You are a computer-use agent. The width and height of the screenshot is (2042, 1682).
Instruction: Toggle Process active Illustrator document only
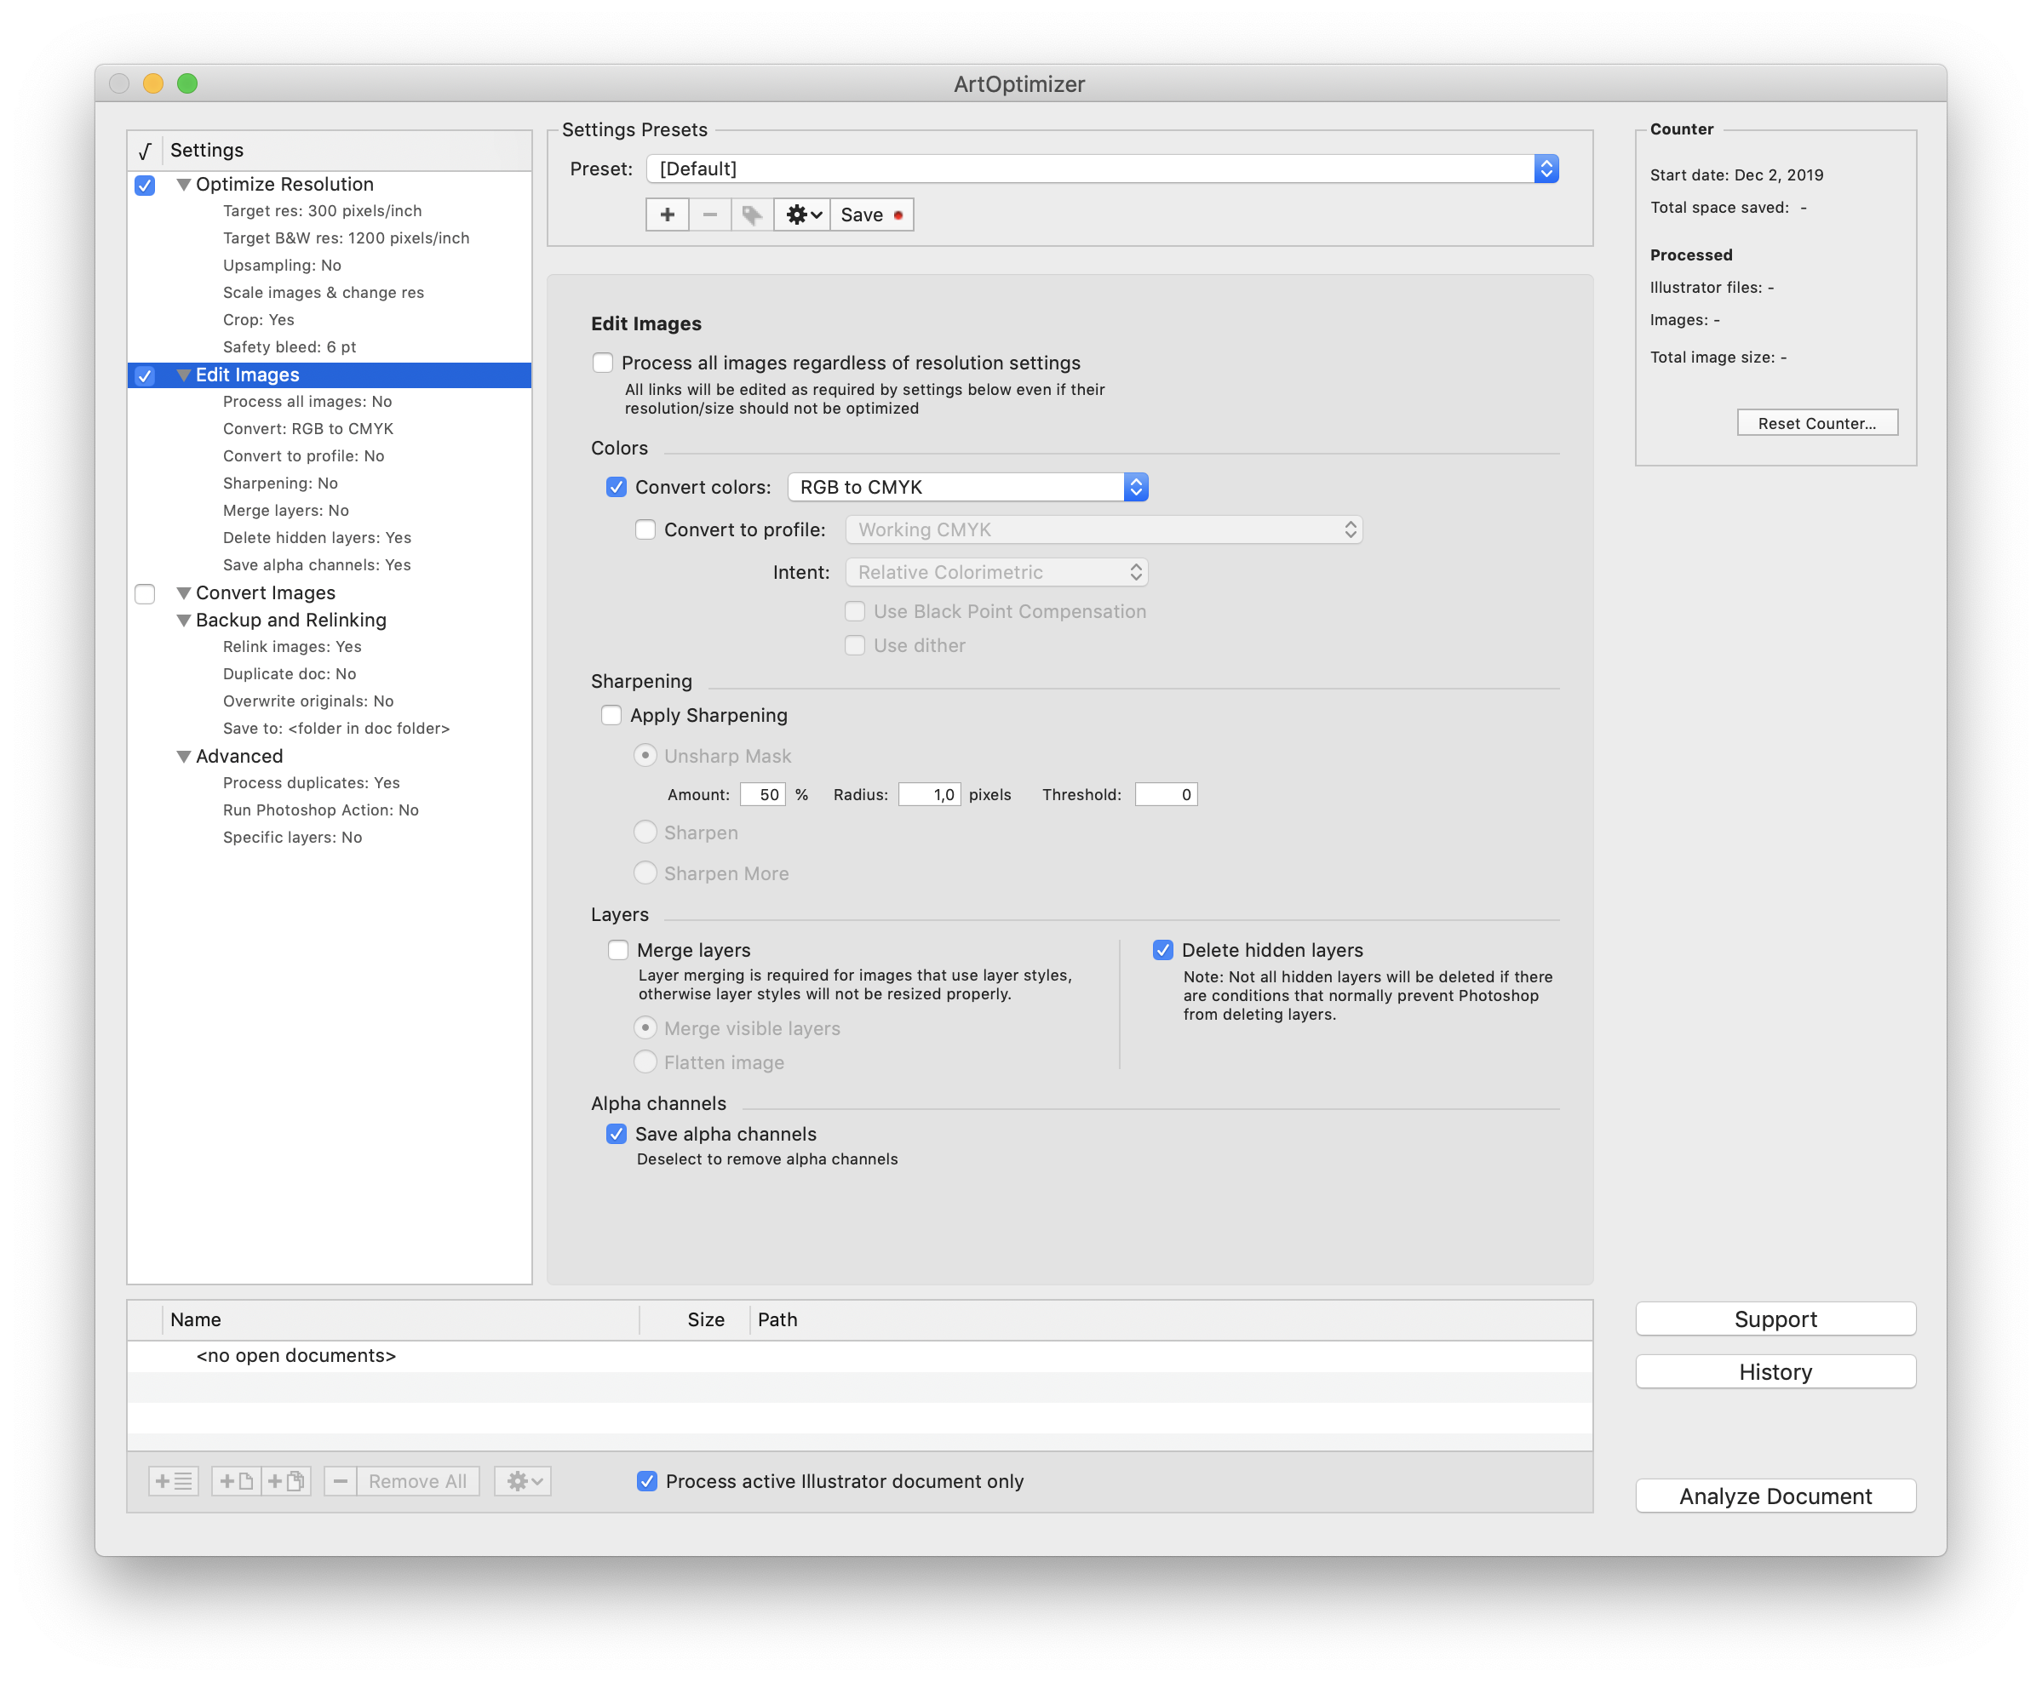pyautogui.click(x=647, y=1480)
